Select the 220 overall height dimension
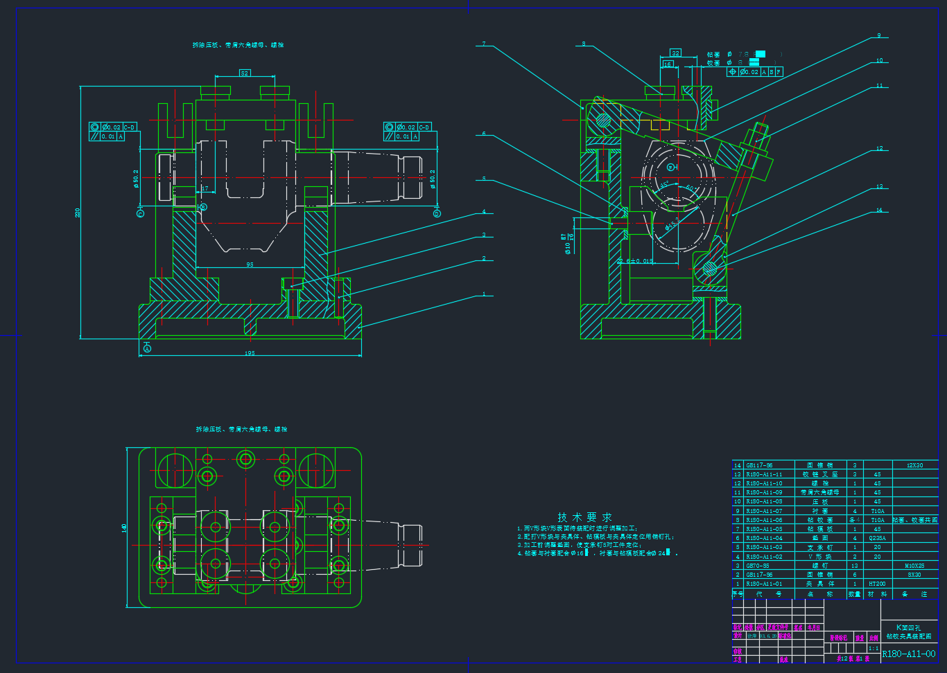 point(78,213)
